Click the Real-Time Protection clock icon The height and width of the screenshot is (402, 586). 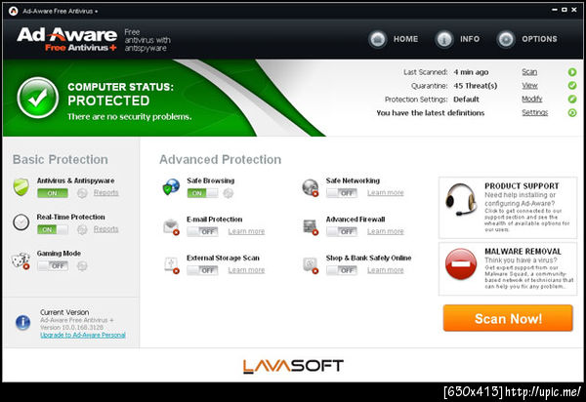click(21, 222)
